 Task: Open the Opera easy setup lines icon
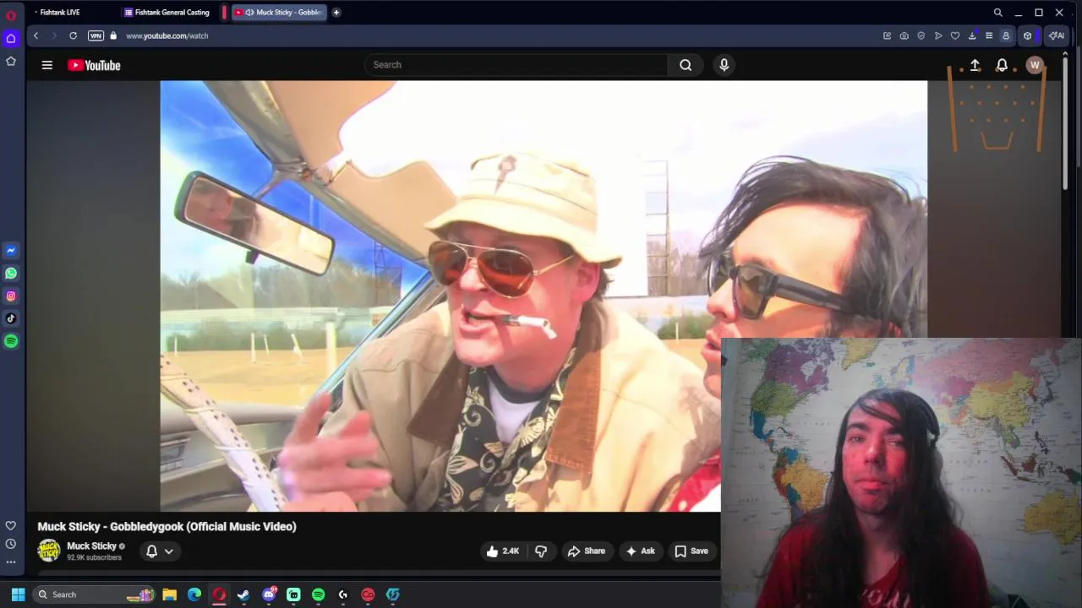pos(989,35)
